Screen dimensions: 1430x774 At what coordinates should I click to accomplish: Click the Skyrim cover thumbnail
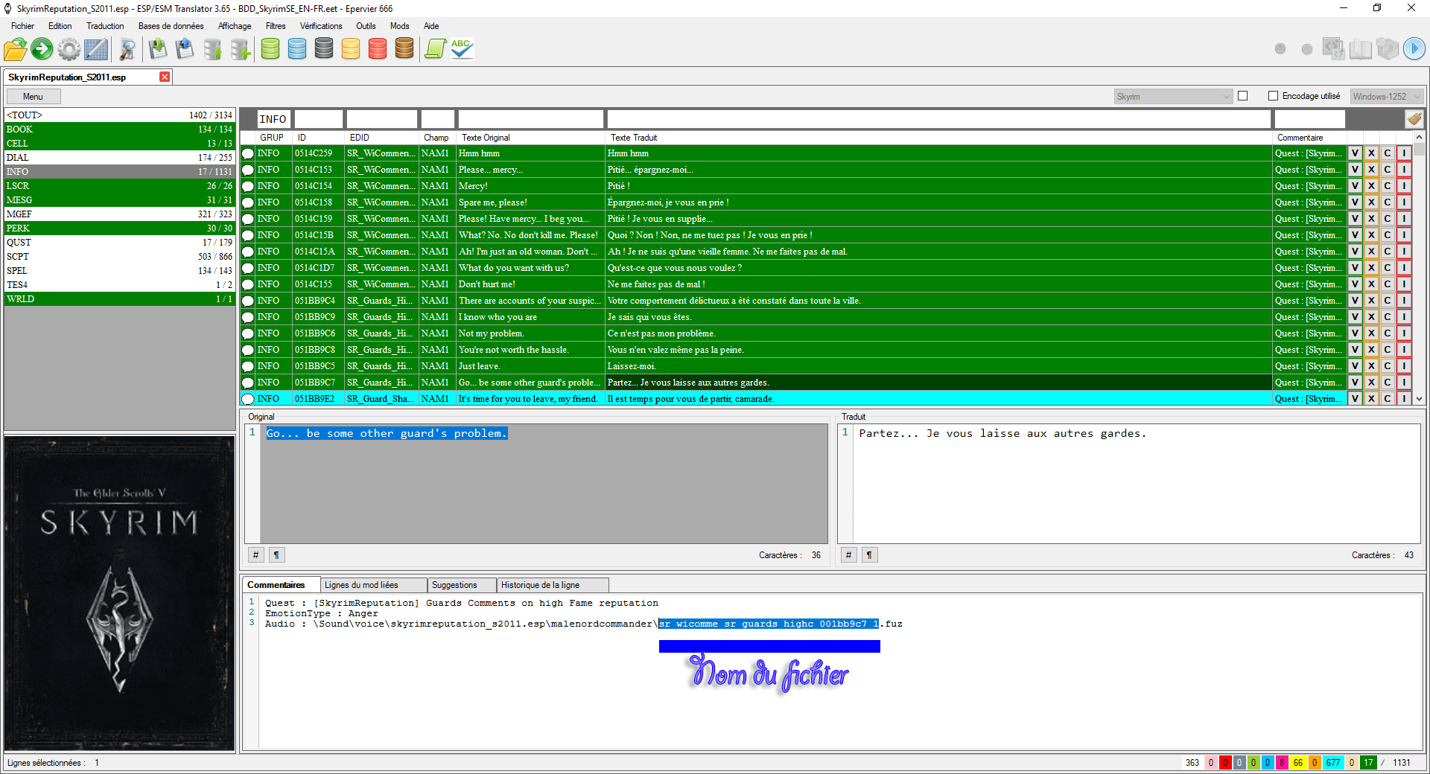tap(119, 592)
